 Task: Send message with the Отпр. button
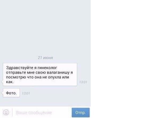point(81,112)
